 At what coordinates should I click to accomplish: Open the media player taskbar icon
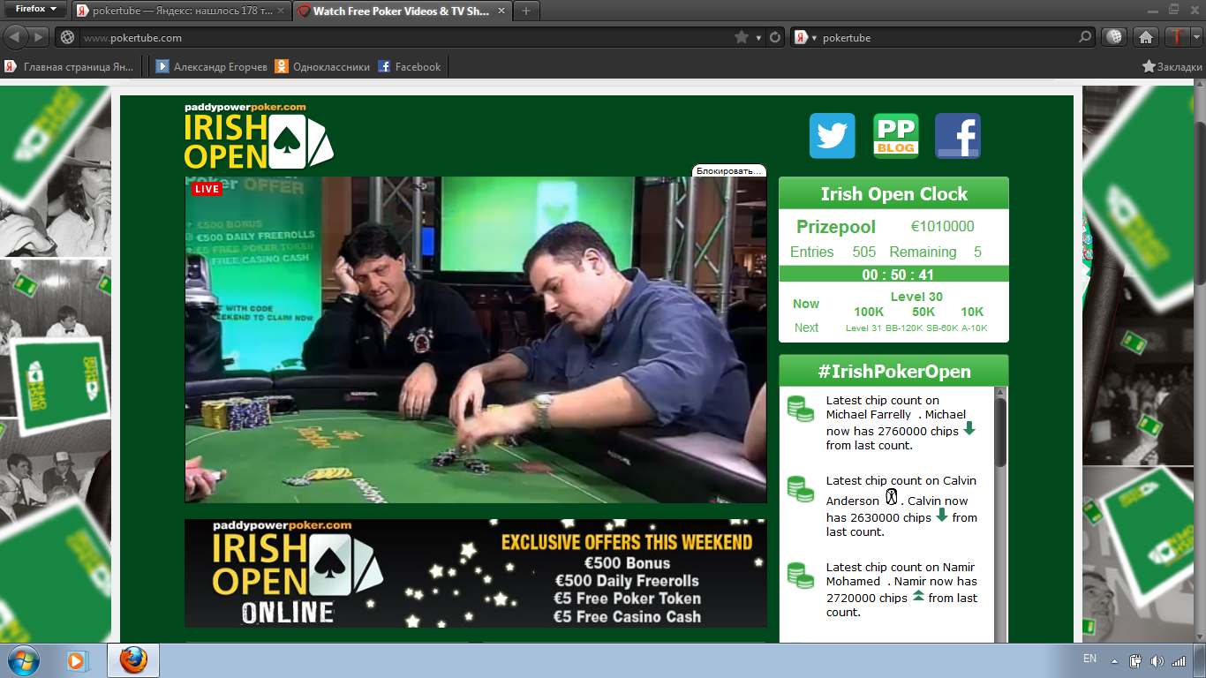78,660
